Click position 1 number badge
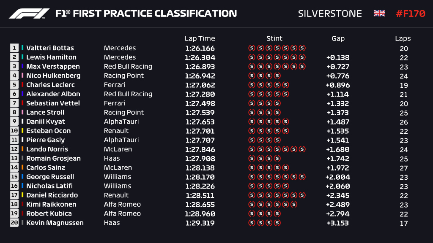This screenshot has height=243, width=433. pos(14,48)
